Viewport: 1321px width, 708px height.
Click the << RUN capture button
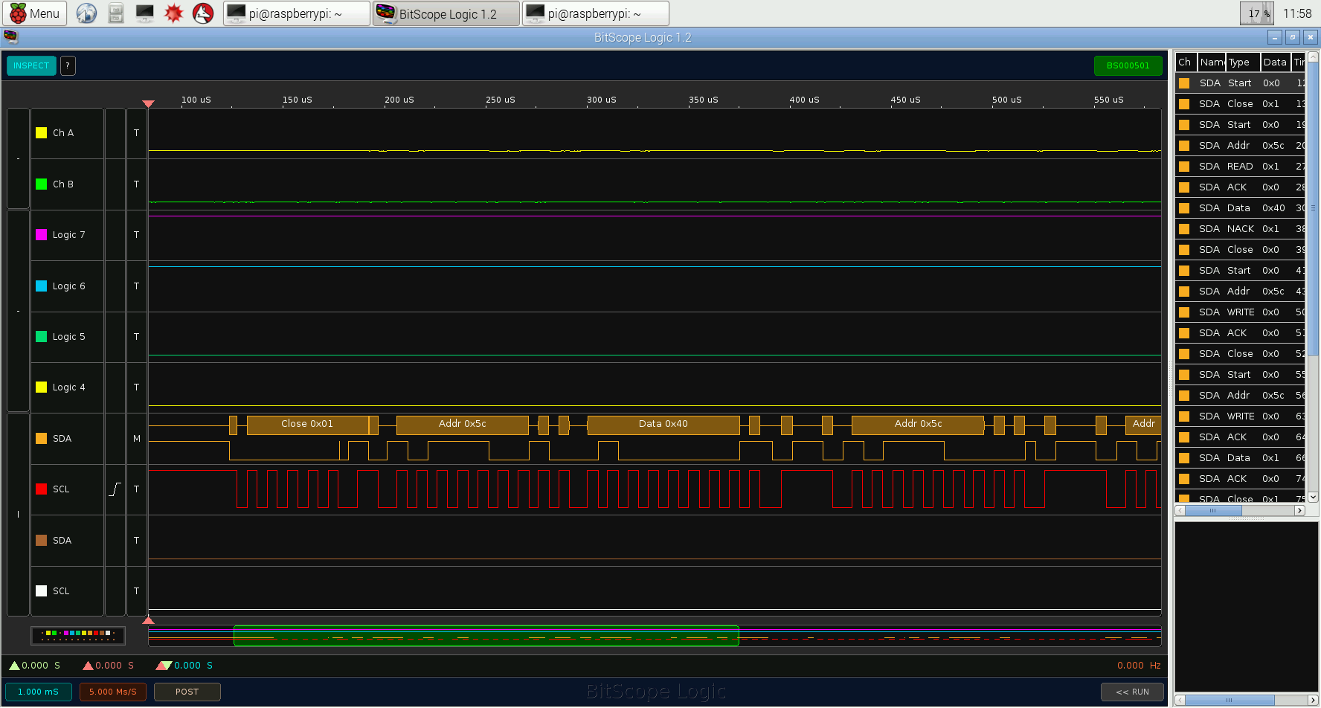1132,692
